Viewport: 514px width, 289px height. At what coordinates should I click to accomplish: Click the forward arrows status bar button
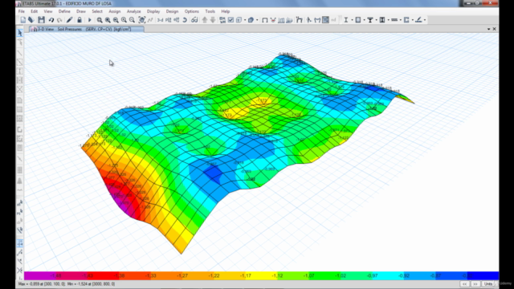(x=475, y=283)
